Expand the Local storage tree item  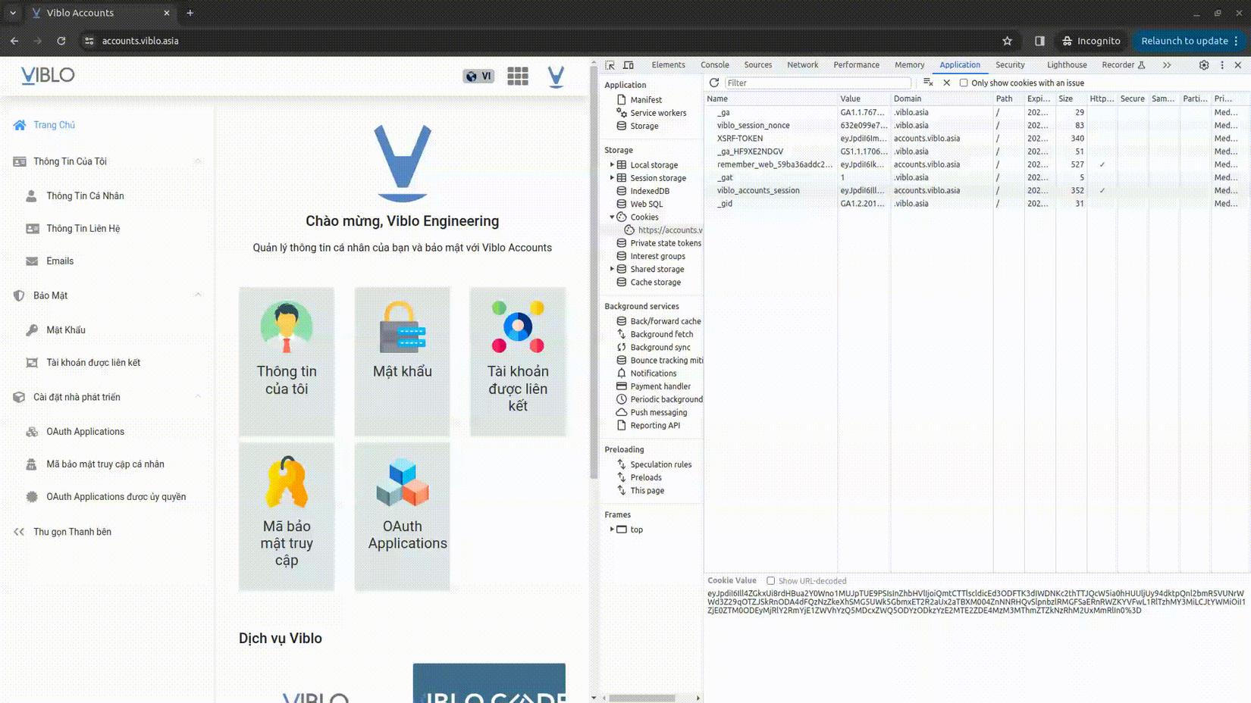pos(612,164)
